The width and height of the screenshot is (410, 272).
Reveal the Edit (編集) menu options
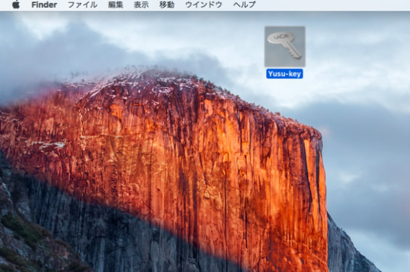tap(115, 5)
